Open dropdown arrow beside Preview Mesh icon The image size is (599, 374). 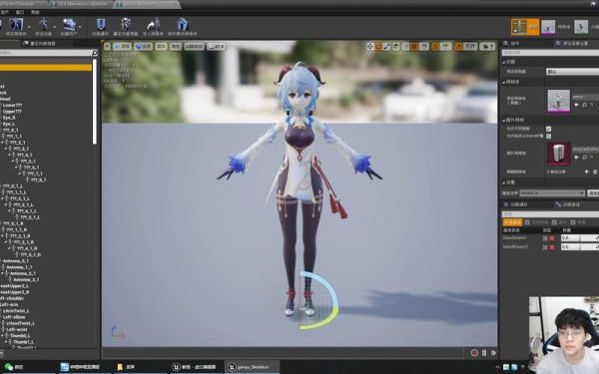pyautogui.click(x=29, y=27)
